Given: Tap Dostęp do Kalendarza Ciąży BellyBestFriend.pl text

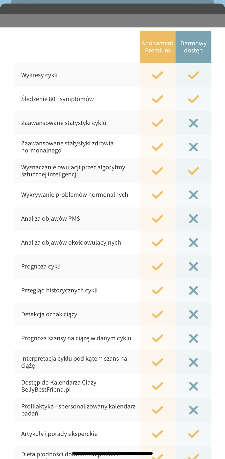Looking at the screenshot, I should coord(59,386).
